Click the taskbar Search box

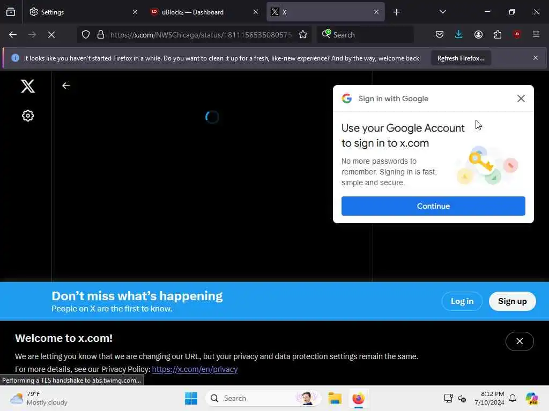pos(263,398)
